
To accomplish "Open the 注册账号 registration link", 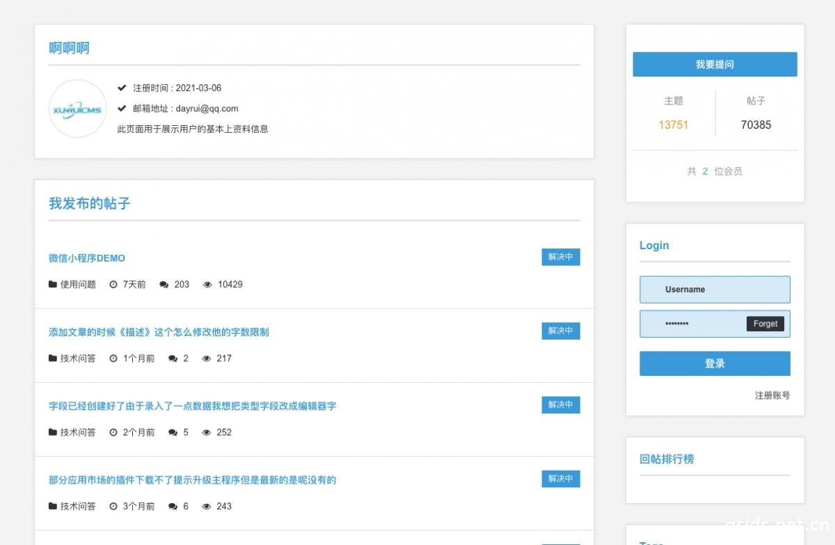I will click(x=772, y=395).
